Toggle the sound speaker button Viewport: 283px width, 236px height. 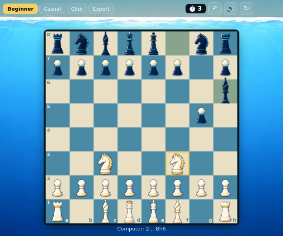click(231, 9)
